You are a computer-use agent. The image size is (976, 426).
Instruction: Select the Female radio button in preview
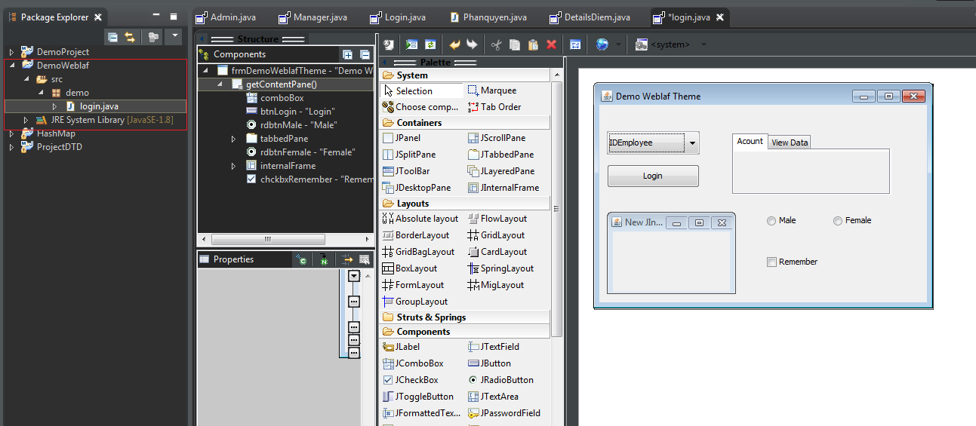point(852,221)
